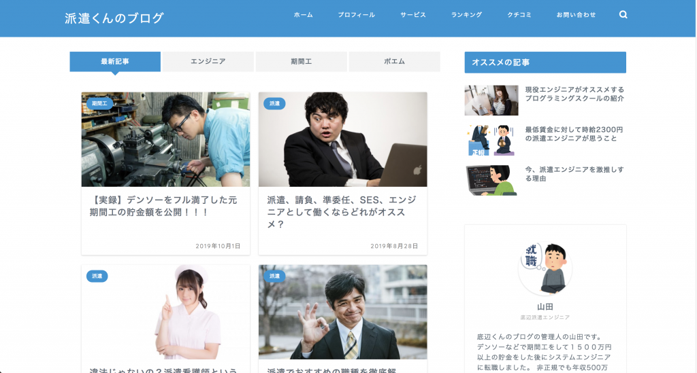Image resolution: width=697 pixels, height=373 pixels.
Task: Select the クチコミ navigation item
Action: (x=519, y=15)
